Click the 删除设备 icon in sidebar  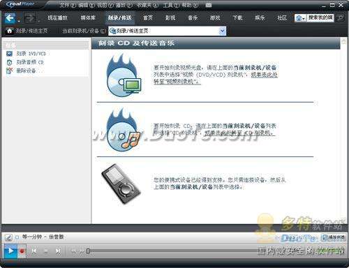9,70
